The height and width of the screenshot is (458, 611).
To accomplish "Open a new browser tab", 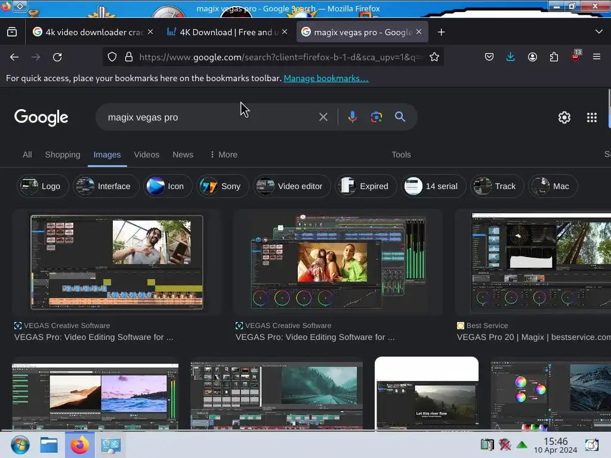I will [x=441, y=32].
